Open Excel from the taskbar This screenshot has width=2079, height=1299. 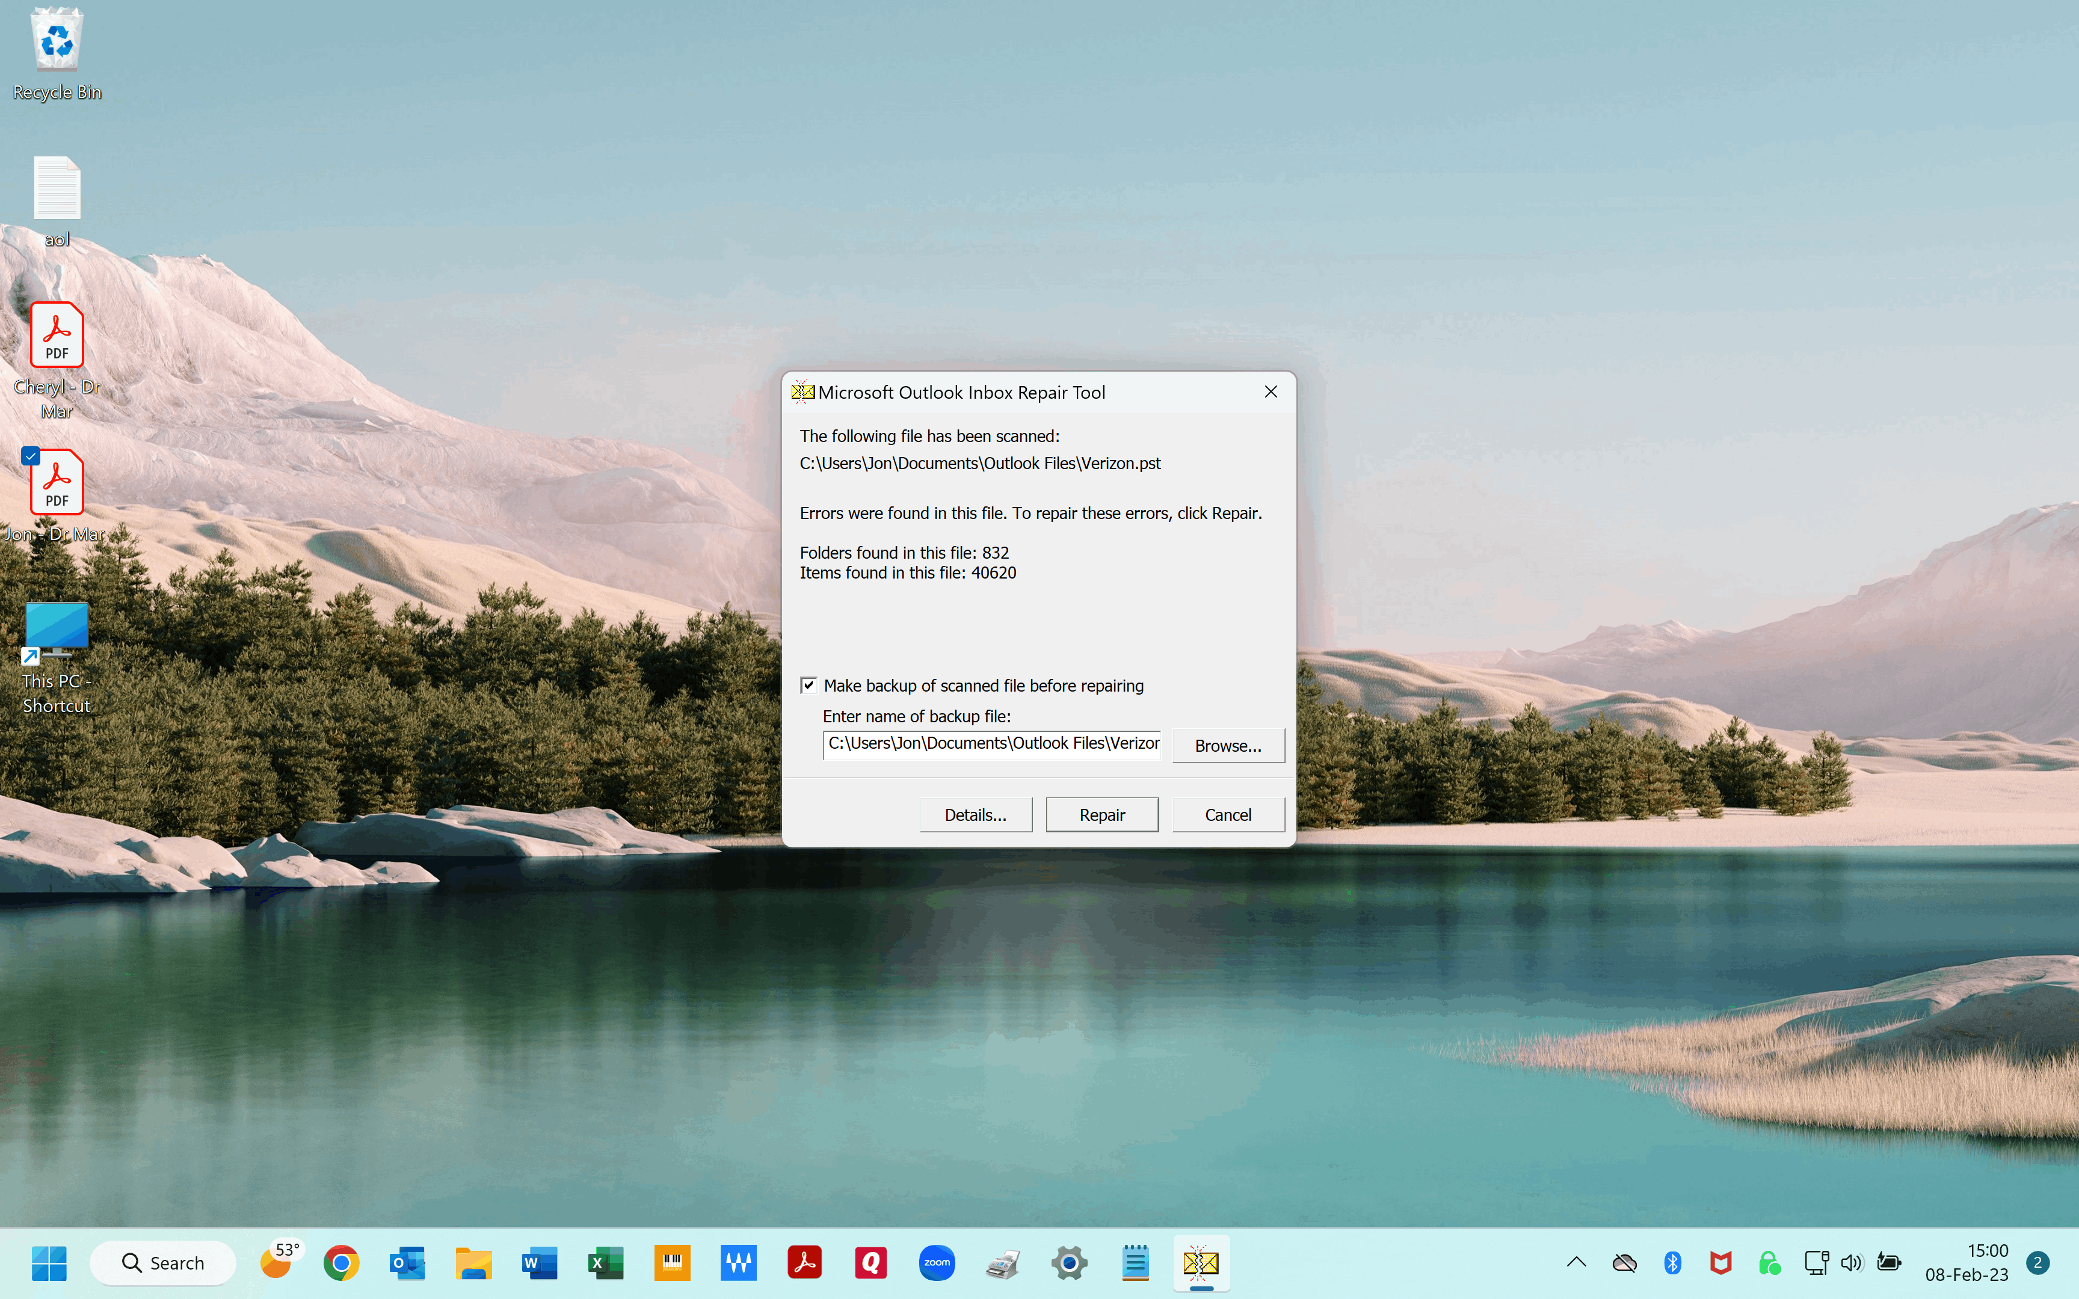(x=606, y=1263)
